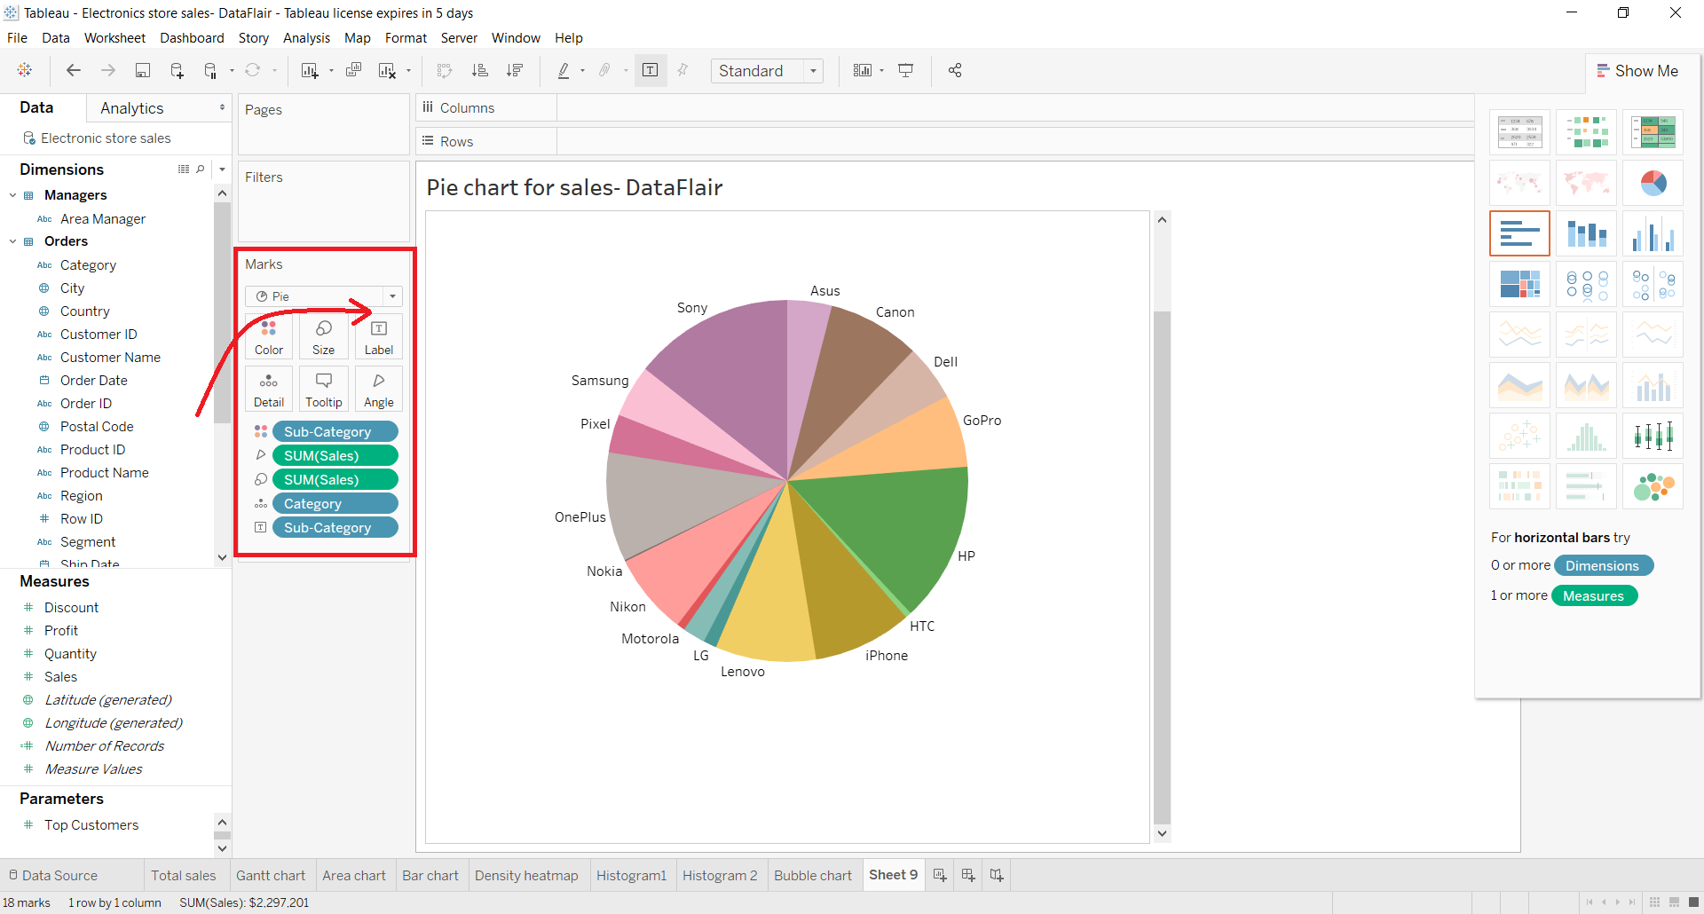Screen dimensions: 1704x914
Task: Collapse the Orders table in Dimensions
Action: pyautogui.click(x=13, y=241)
